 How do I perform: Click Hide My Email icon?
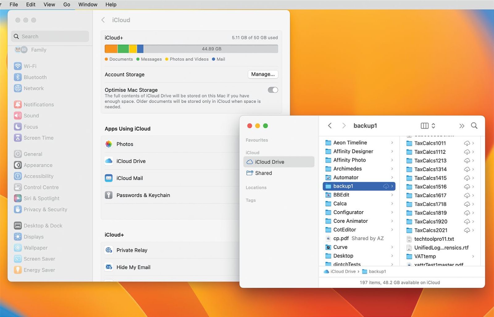pyautogui.click(x=109, y=267)
